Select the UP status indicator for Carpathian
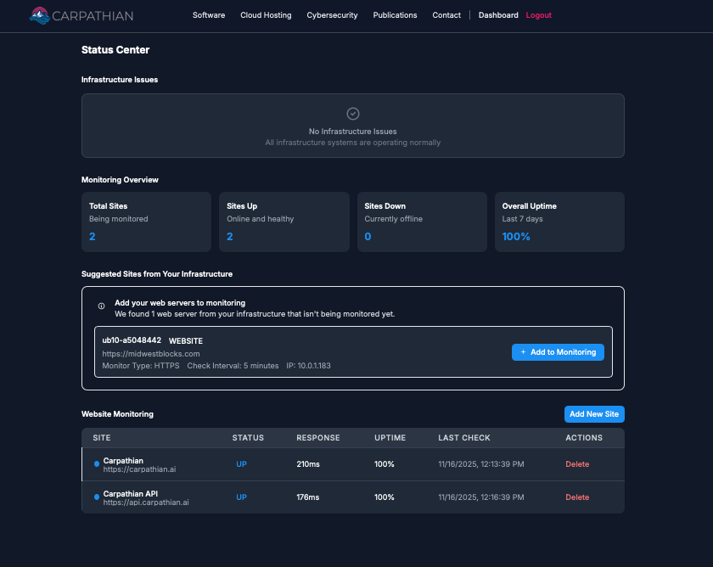This screenshot has width=713, height=567. [x=241, y=464]
